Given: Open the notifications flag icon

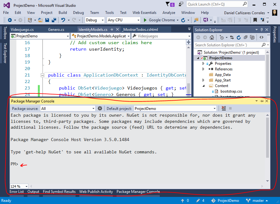Looking at the screenshot, I should (168, 4).
